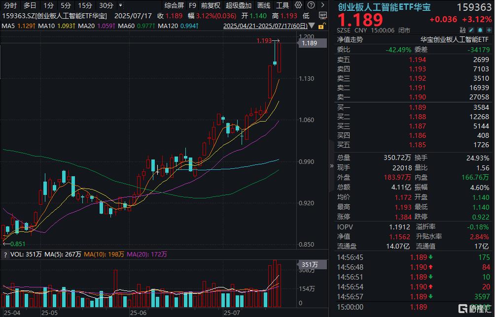
Task: Select the 卖三 ask price 1.192 row
Action: click(x=413, y=78)
